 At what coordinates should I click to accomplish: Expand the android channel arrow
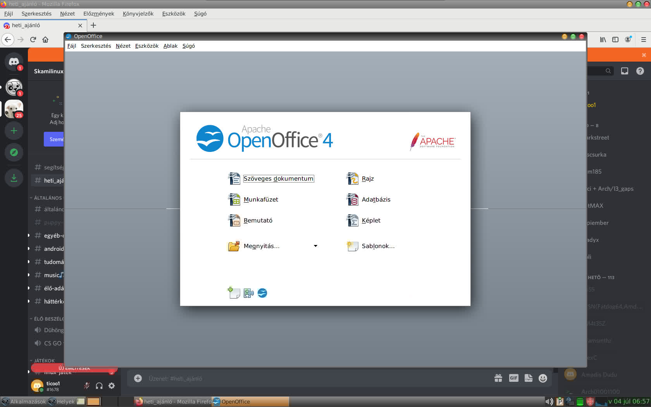coord(29,248)
